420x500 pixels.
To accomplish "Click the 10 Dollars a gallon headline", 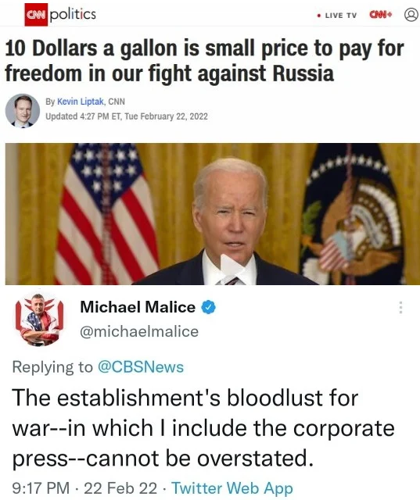I will [204, 61].
